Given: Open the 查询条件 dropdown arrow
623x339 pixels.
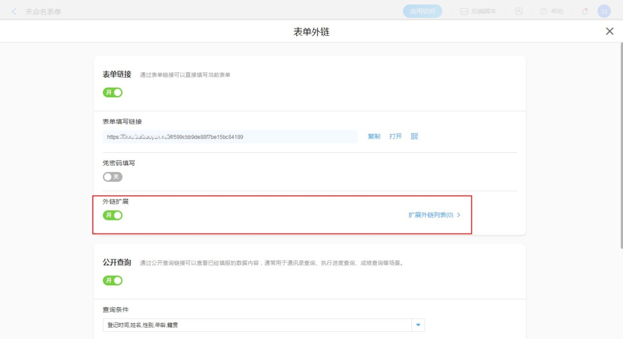Looking at the screenshot, I should pyautogui.click(x=418, y=325).
